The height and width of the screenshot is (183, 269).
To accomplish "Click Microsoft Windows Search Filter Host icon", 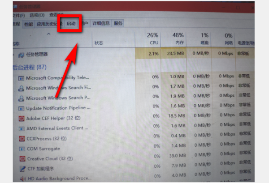I will [21, 88].
